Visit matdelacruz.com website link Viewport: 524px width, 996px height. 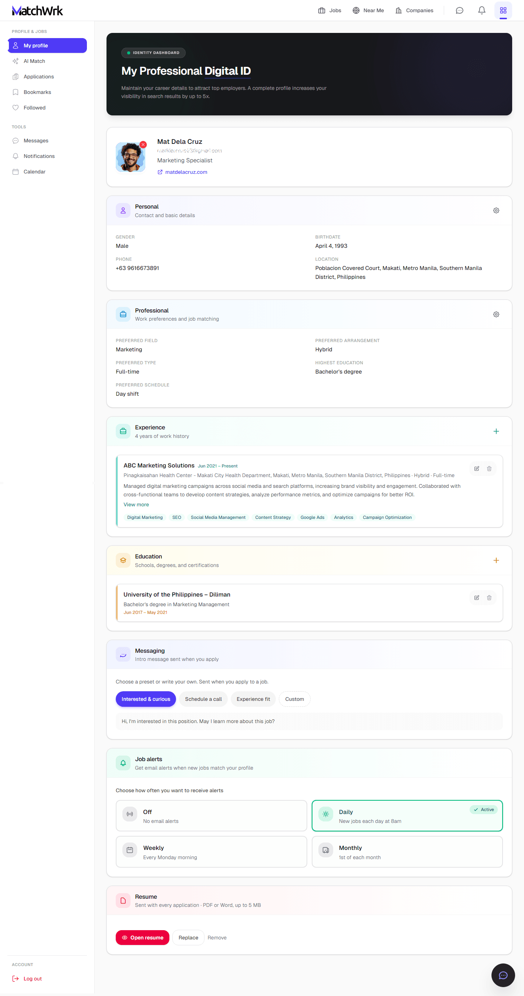click(186, 172)
